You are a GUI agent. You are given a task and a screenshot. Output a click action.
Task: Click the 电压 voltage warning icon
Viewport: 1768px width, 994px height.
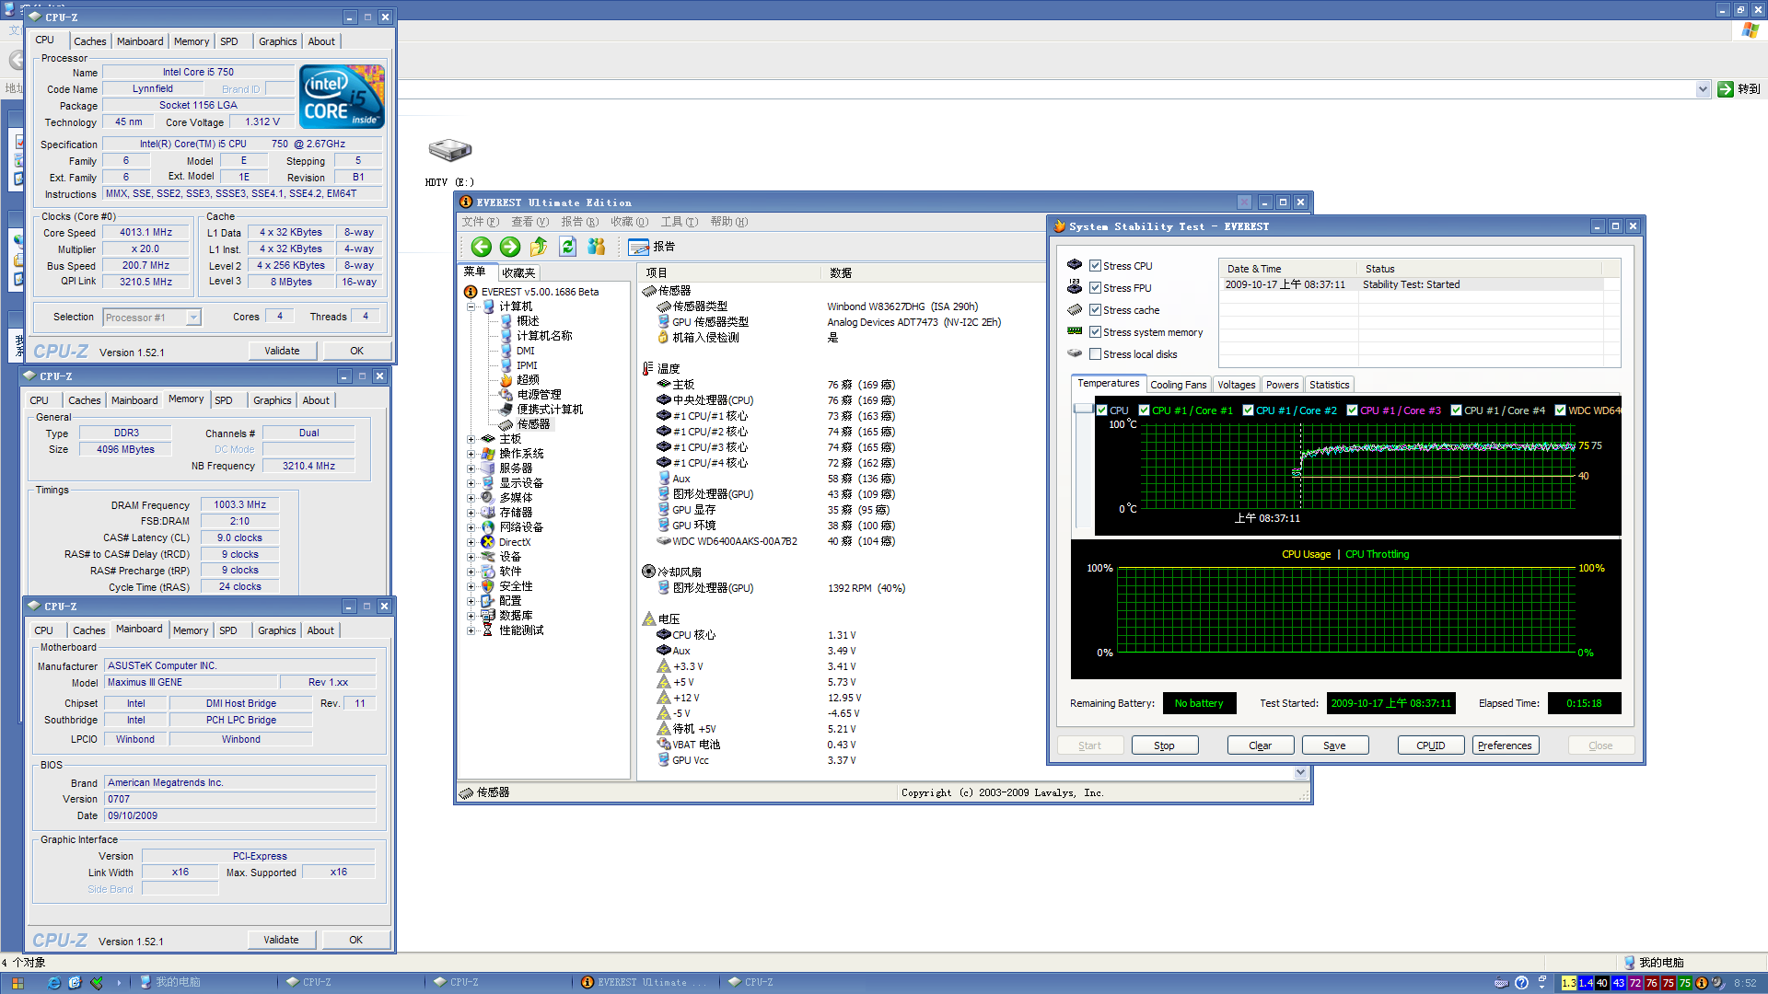point(648,619)
